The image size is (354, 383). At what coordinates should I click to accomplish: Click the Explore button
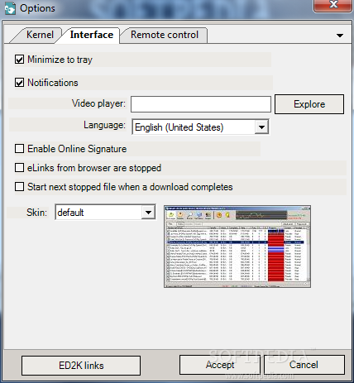tap(309, 104)
